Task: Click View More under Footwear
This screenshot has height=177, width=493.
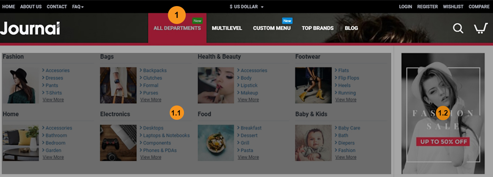Action: (x=346, y=100)
